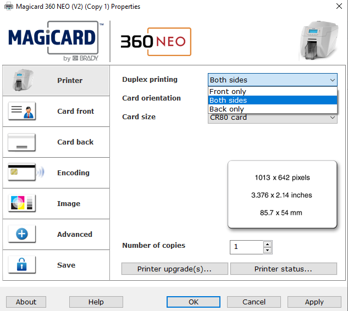The width and height of the screenshot is (348, 311).
Task: Decrease number of copies with down arrow
Action: click(267, 250)
